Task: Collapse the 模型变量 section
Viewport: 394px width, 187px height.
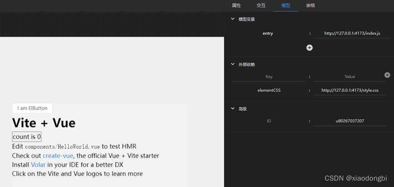Action: pos(233,19)
